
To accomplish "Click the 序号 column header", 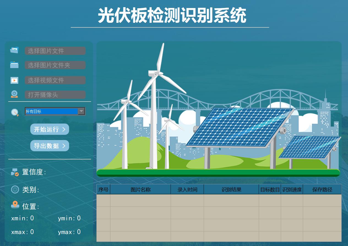I will (x=103, y=189).
